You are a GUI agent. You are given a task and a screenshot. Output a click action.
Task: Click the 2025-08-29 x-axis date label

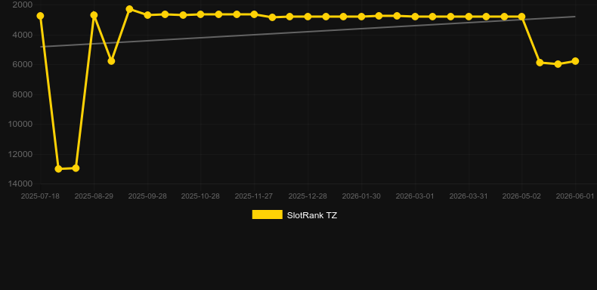[94, 196]
